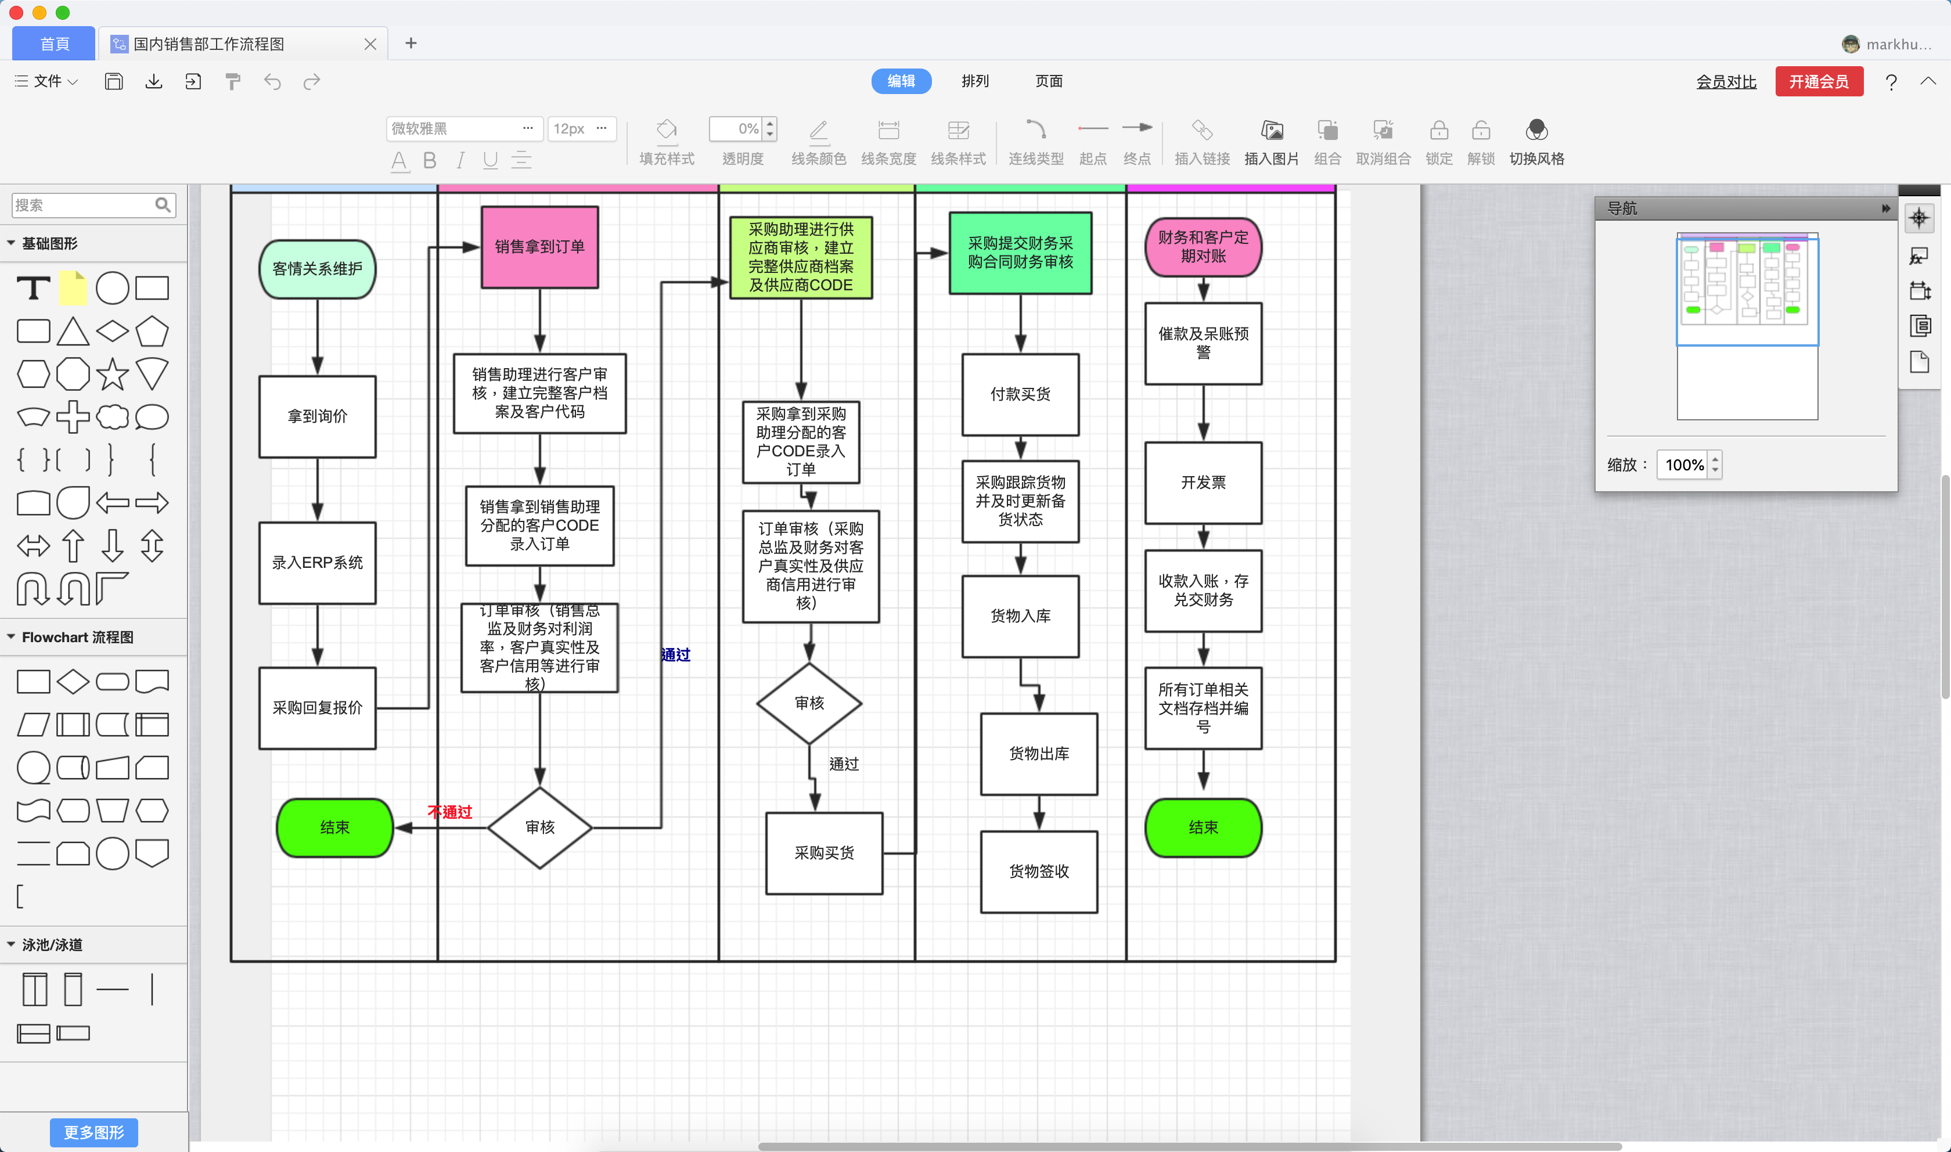Select the flowchart diamond decision shape

click(73, 682)
